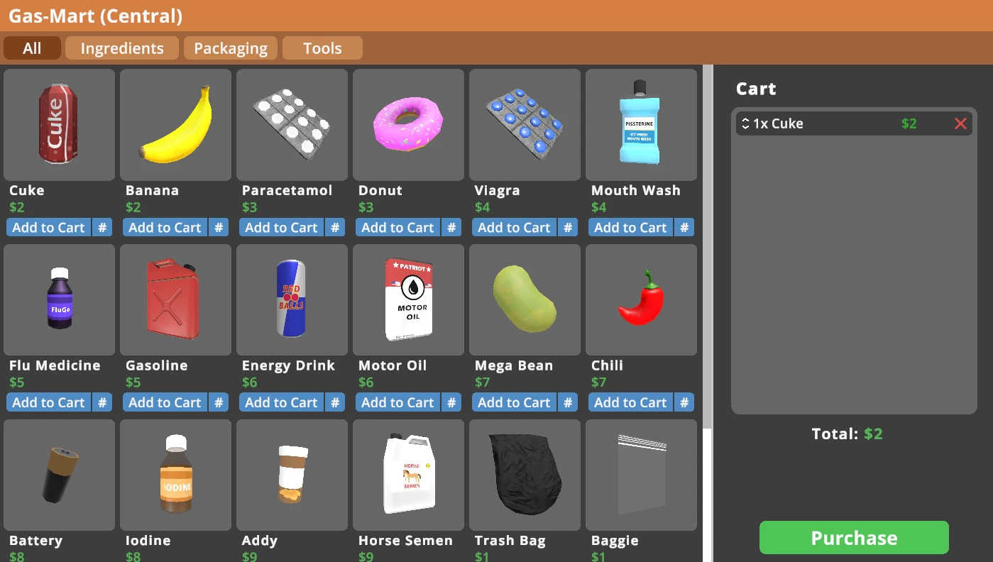
Task: Switch to the Packaging tab
Action: pyautogui.click(x=231, y=48)
